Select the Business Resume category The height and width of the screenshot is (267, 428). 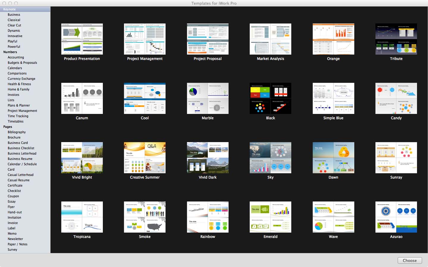[20, 159]
